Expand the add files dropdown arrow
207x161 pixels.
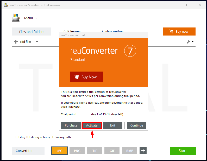[x=37, y=42]
